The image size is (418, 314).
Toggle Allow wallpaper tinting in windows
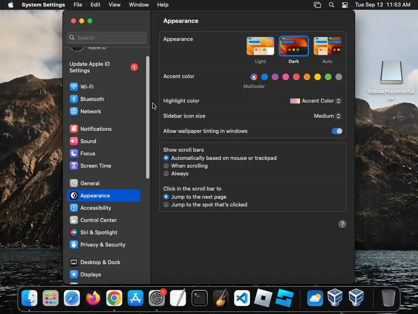pos(337,131)
